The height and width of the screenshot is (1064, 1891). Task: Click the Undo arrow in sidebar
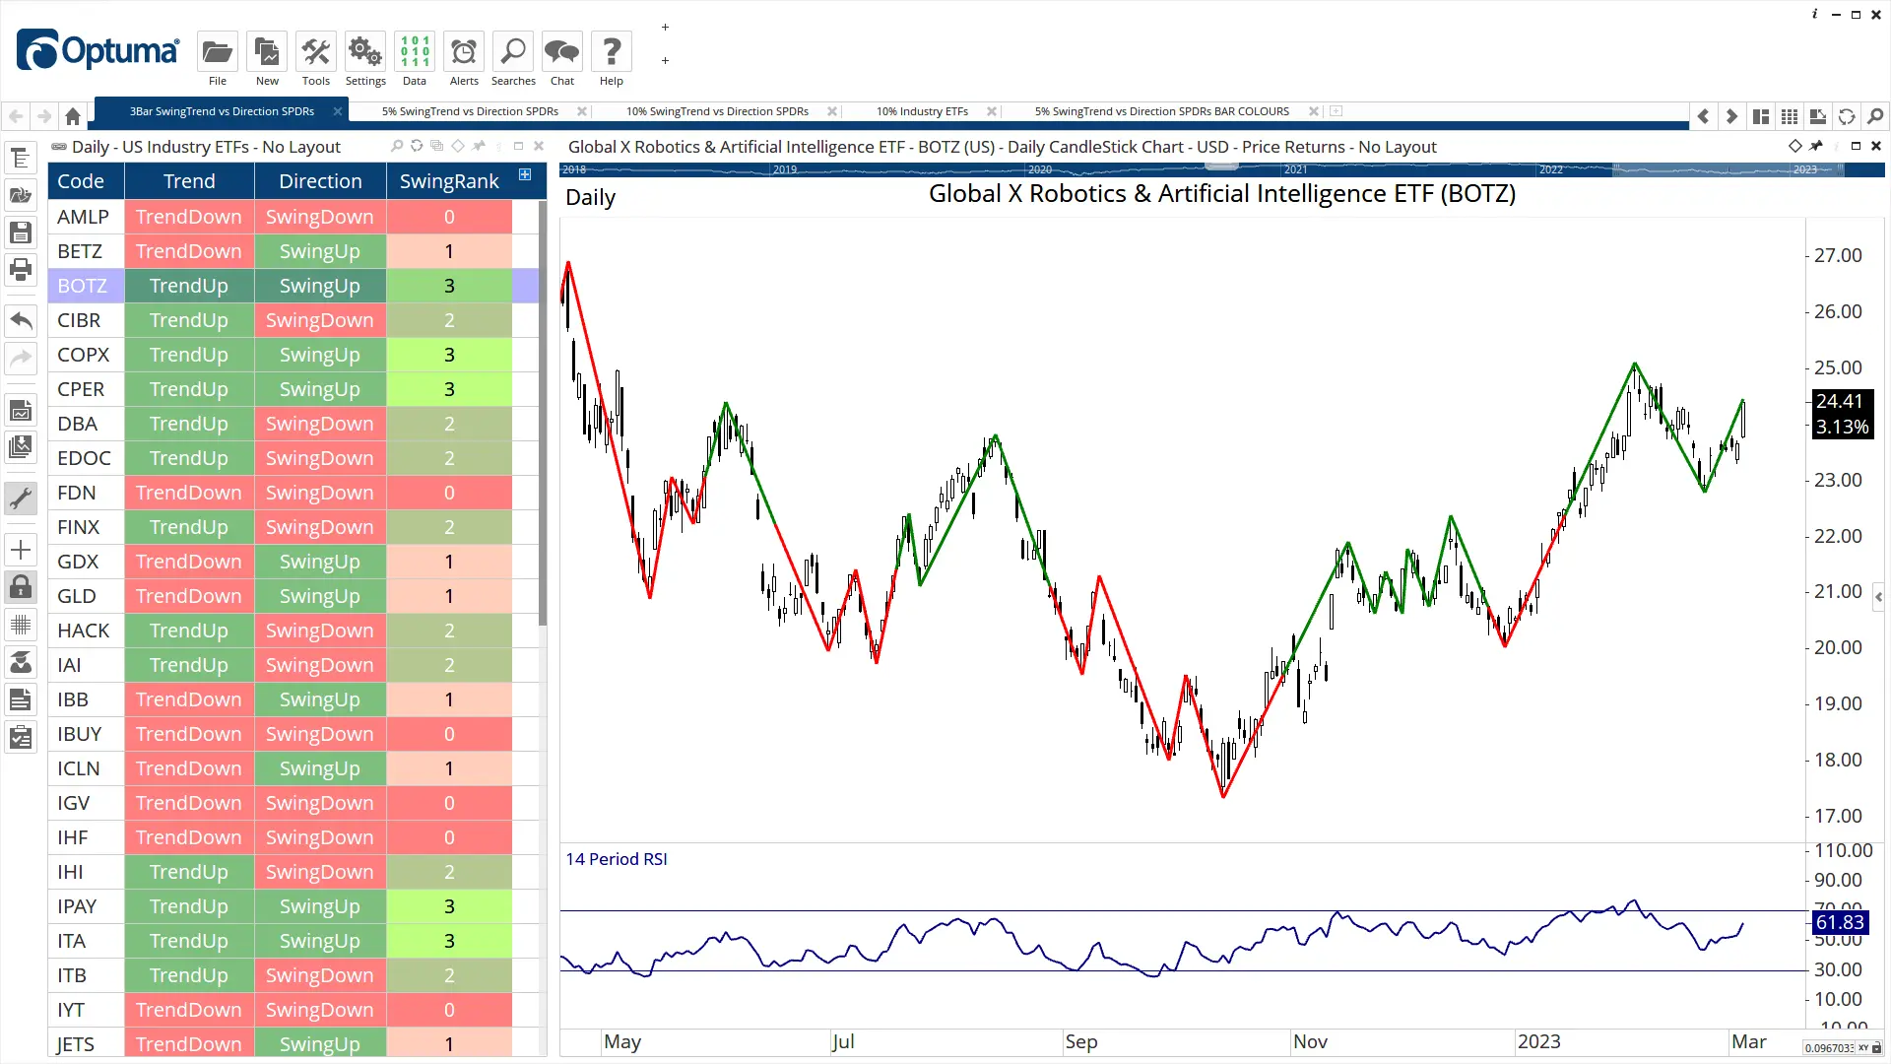pos(21,320)
